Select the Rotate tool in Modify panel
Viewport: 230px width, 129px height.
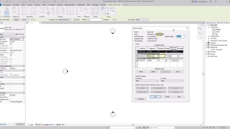click(58, 13)
